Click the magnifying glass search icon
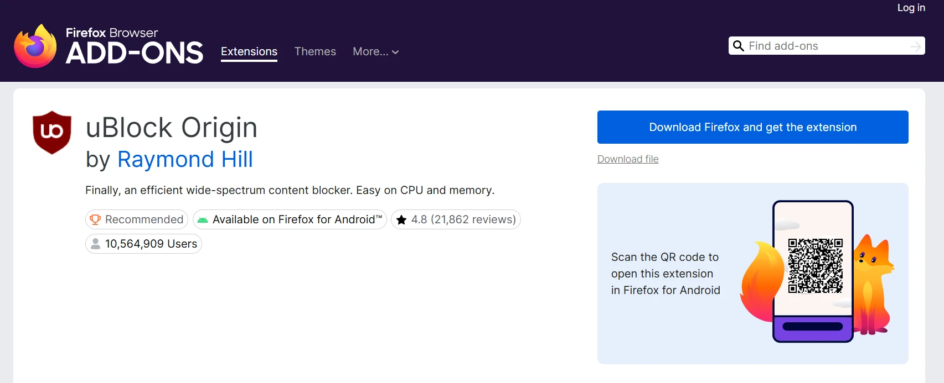944x383 pixels. [738, 46]
